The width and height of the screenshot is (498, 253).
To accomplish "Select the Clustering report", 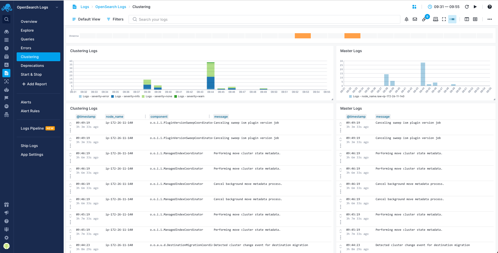I will click(x=38, y=57).
